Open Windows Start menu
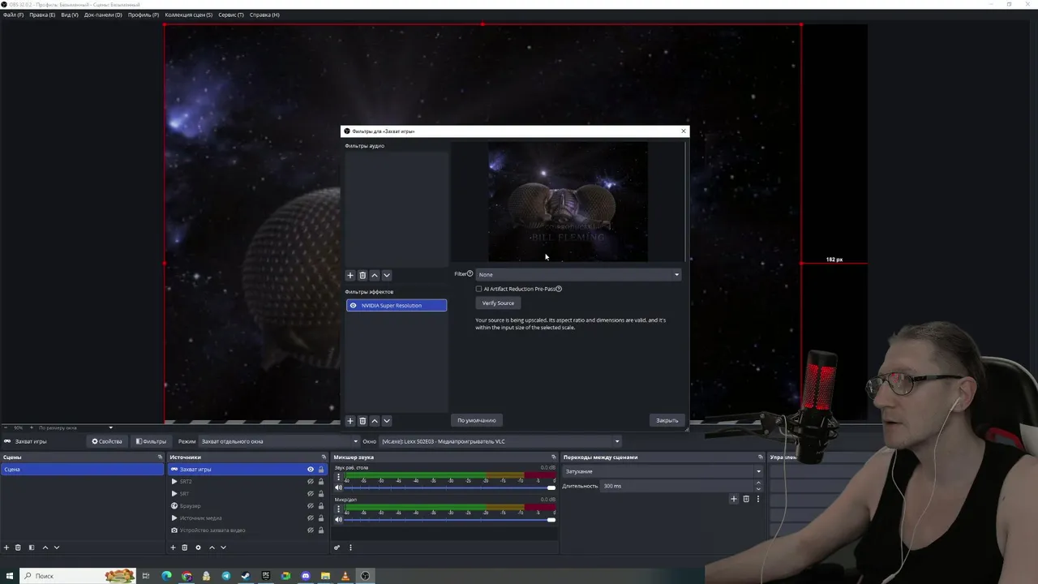Image resolution: width=1038 pixels, height=584 pixels. point(11,576)
